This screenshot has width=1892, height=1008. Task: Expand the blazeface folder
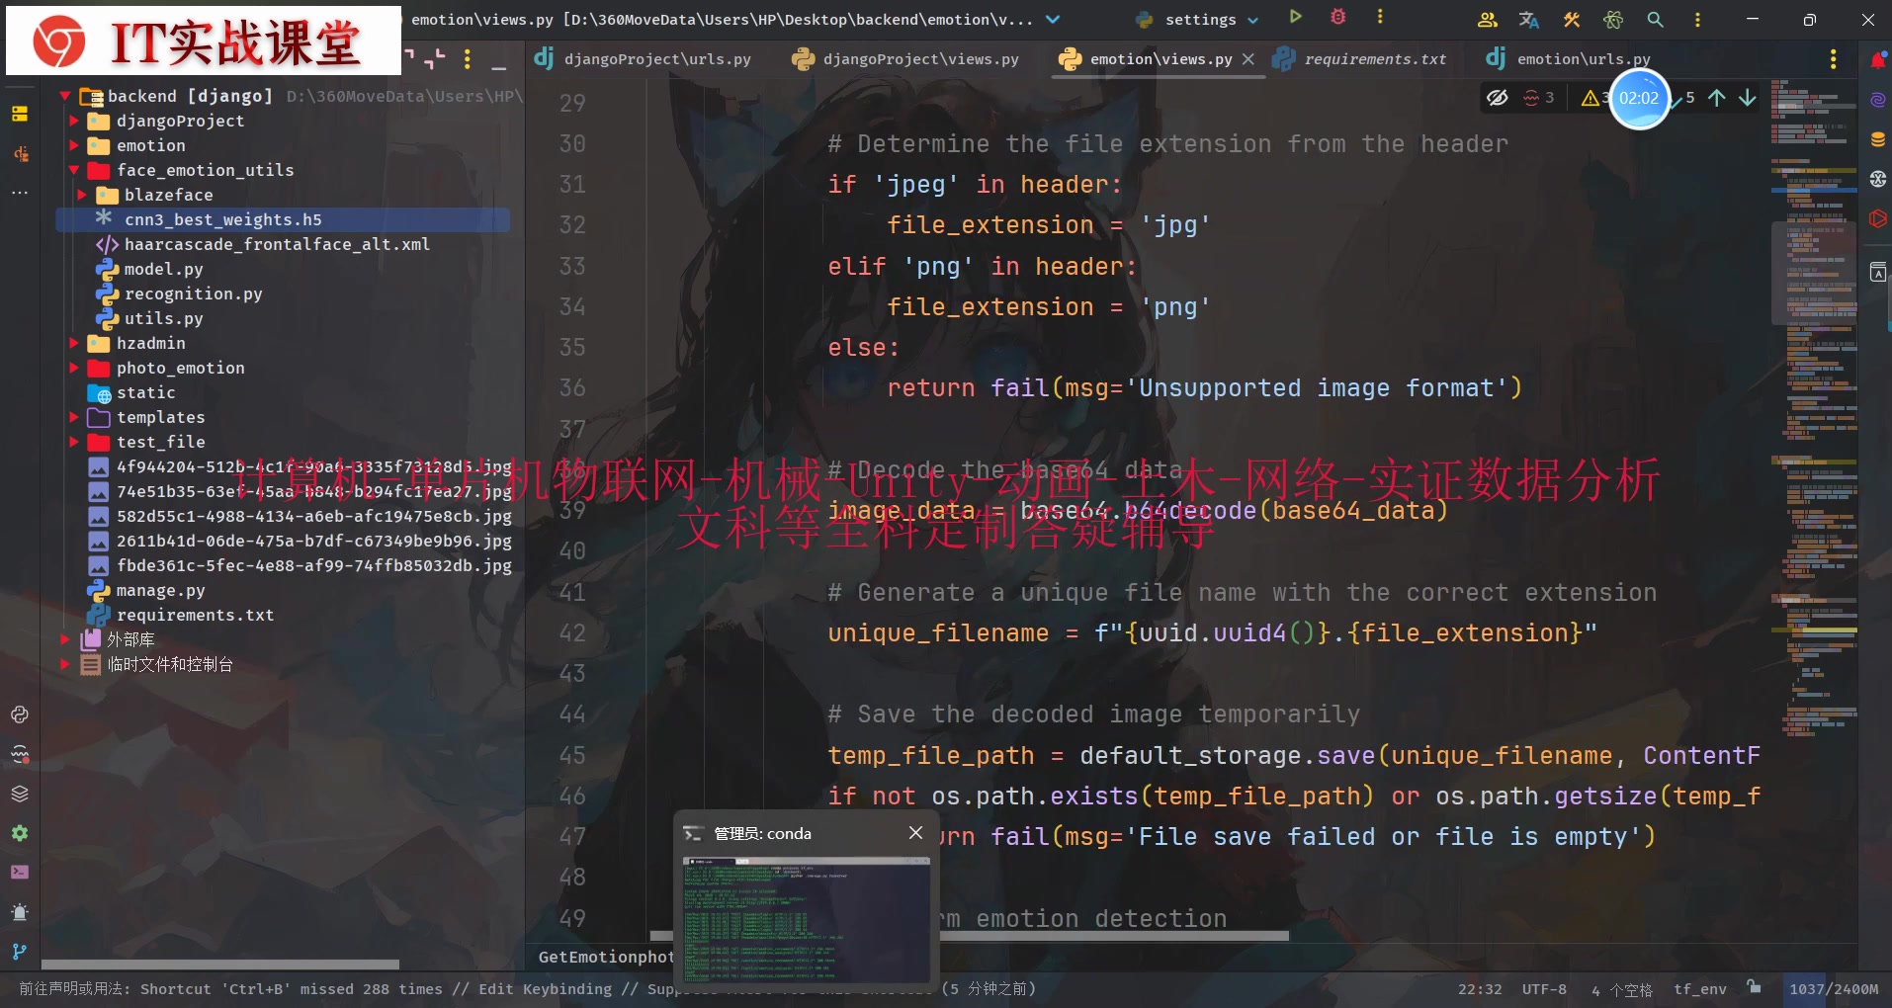pos(82,195)
